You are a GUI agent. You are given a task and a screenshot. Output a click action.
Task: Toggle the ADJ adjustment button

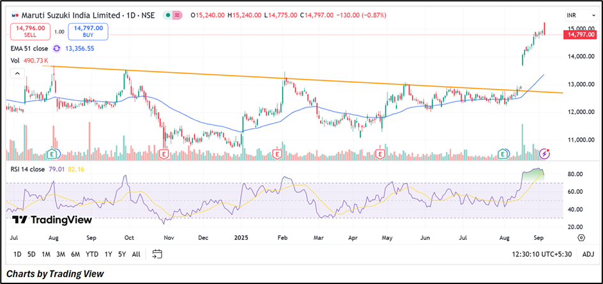pos(588,254)
